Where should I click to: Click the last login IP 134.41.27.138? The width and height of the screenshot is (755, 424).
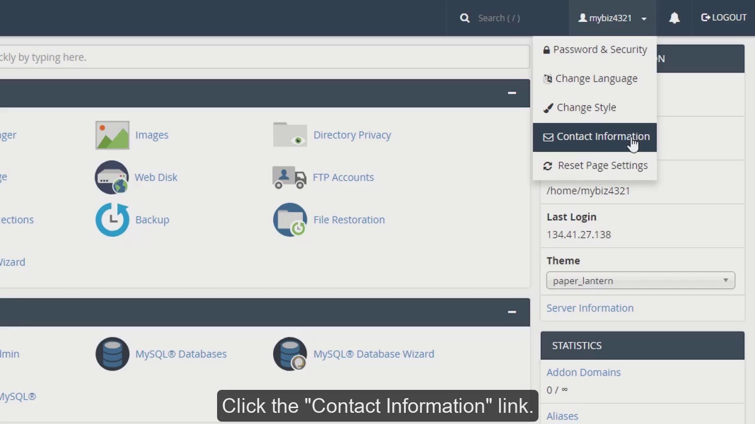pyautogui.click(x=579, y=234)
